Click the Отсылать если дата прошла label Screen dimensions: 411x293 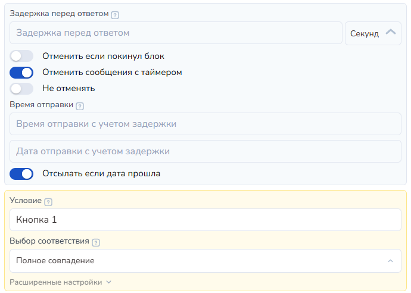point(101,173)
